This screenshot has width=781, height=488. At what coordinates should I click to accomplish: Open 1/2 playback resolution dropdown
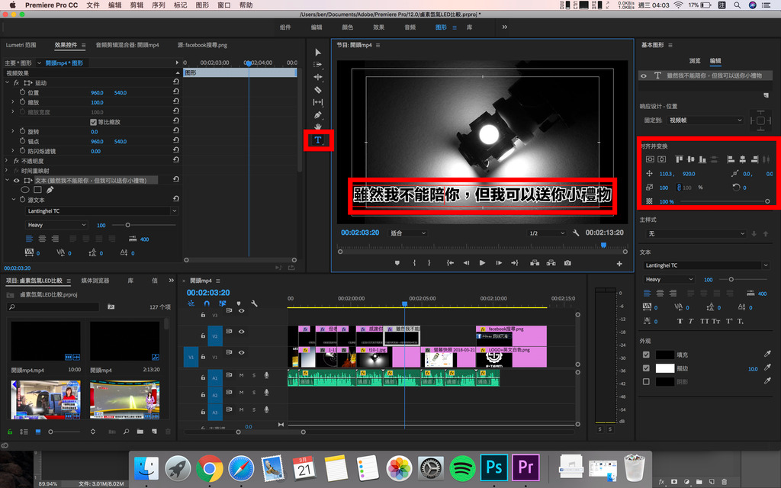point(546,233)
